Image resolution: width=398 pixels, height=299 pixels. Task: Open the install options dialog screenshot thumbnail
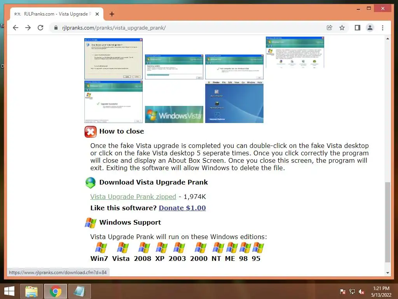click(113, 59)
